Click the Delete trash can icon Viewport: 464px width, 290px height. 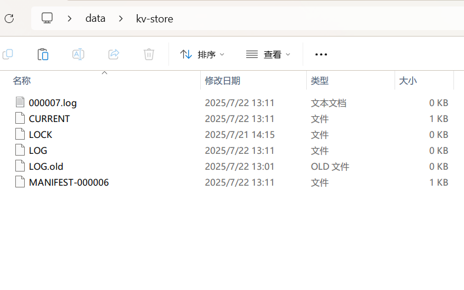(x=149, y=54)
